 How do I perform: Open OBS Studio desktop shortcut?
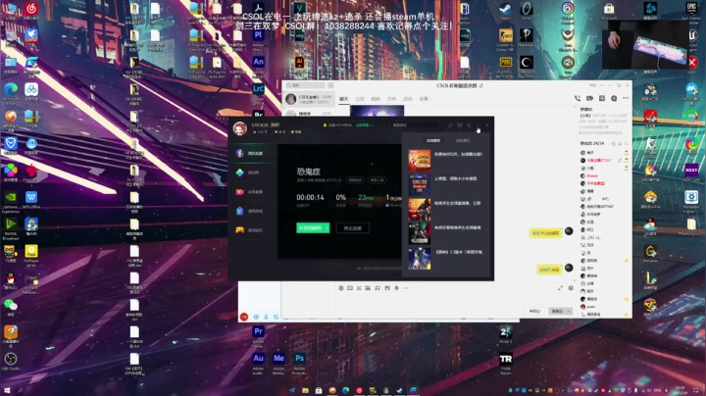(11, 362)
